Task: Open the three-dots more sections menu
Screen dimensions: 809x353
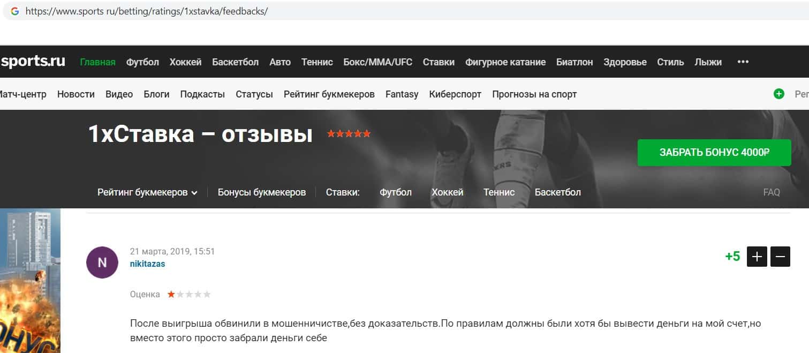Action: (743, 62)
